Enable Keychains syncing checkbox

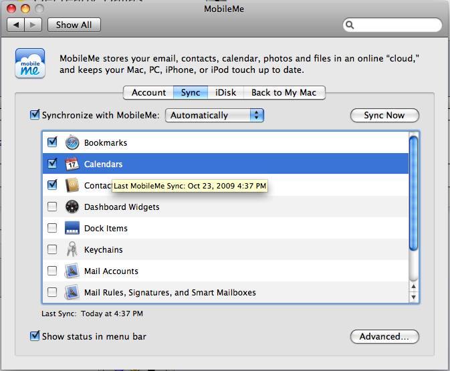pos(52,249)
